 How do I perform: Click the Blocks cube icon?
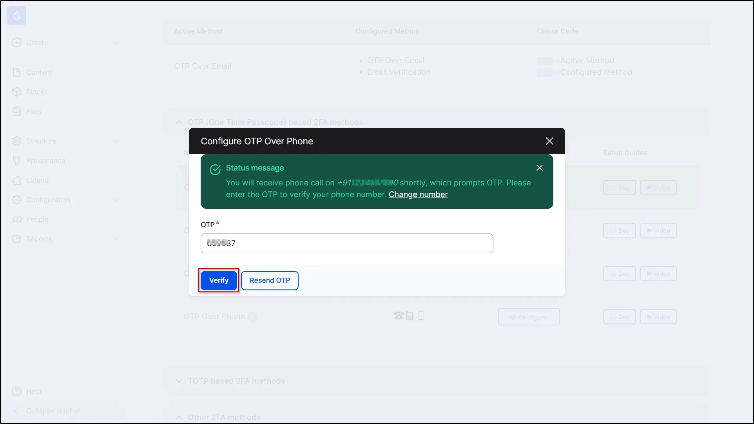click(16, 92)
